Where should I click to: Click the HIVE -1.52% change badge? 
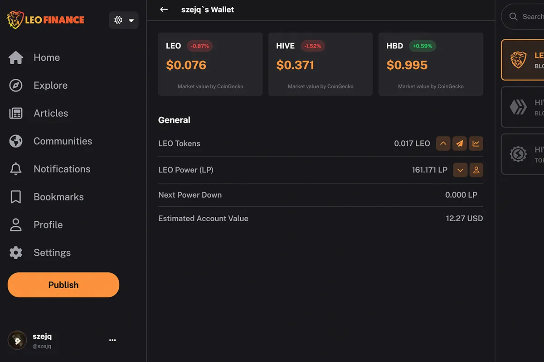(313, 46)
